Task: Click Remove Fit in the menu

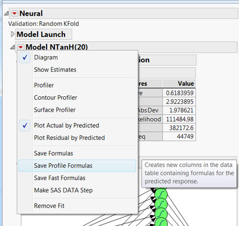Action: point(78,206)
